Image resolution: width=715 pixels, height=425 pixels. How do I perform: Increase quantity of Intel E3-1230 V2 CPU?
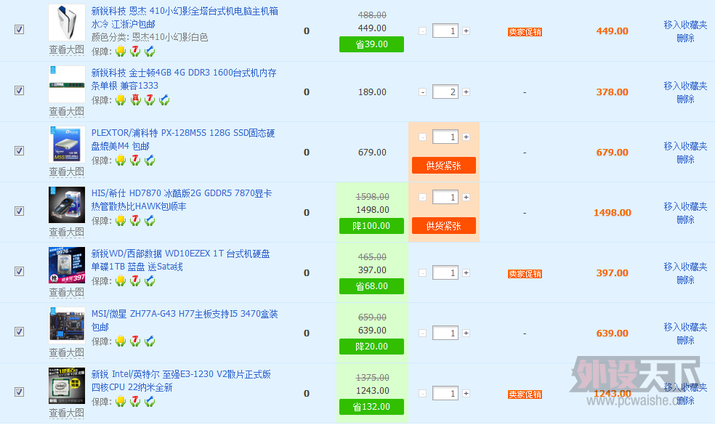[466, 393]
